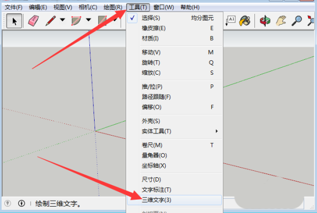Open the 帮助(H) menu

(x=190, y=7)
